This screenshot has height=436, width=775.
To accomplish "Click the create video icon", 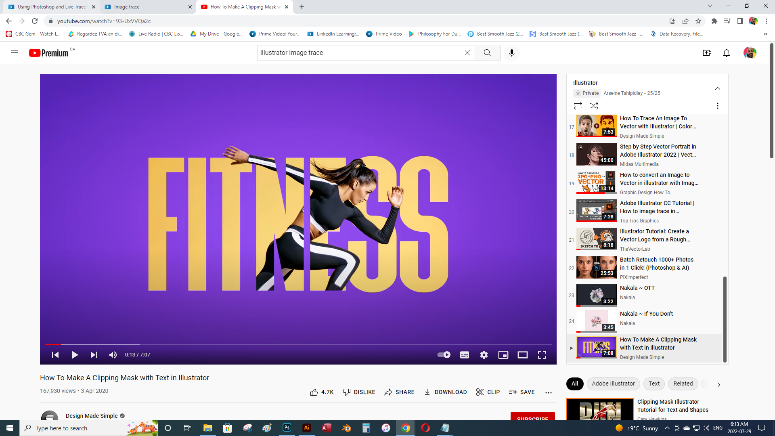I will tap(707, 53).
